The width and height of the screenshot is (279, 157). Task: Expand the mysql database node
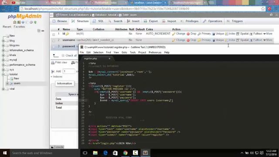pyautogui.click(x=3, y=60)
